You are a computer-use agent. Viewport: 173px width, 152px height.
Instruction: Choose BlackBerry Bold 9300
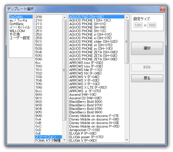pos(97,102)
